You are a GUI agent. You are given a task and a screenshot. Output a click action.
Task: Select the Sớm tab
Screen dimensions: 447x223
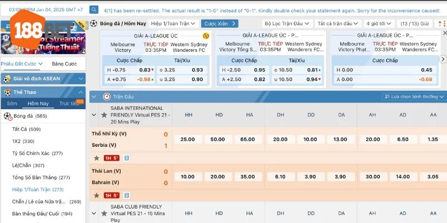12,104
